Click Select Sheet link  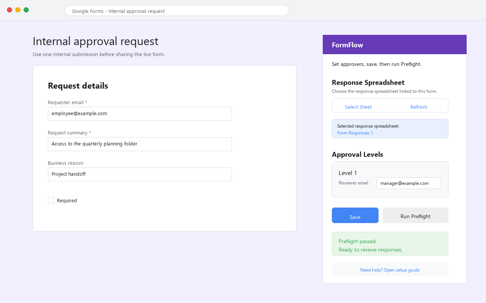point(358,107)
